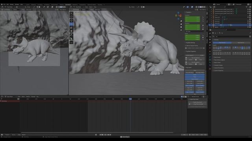Viewport: 252px width, 141px height.
Task: Open the Blender logo menu
Action: 2,4
